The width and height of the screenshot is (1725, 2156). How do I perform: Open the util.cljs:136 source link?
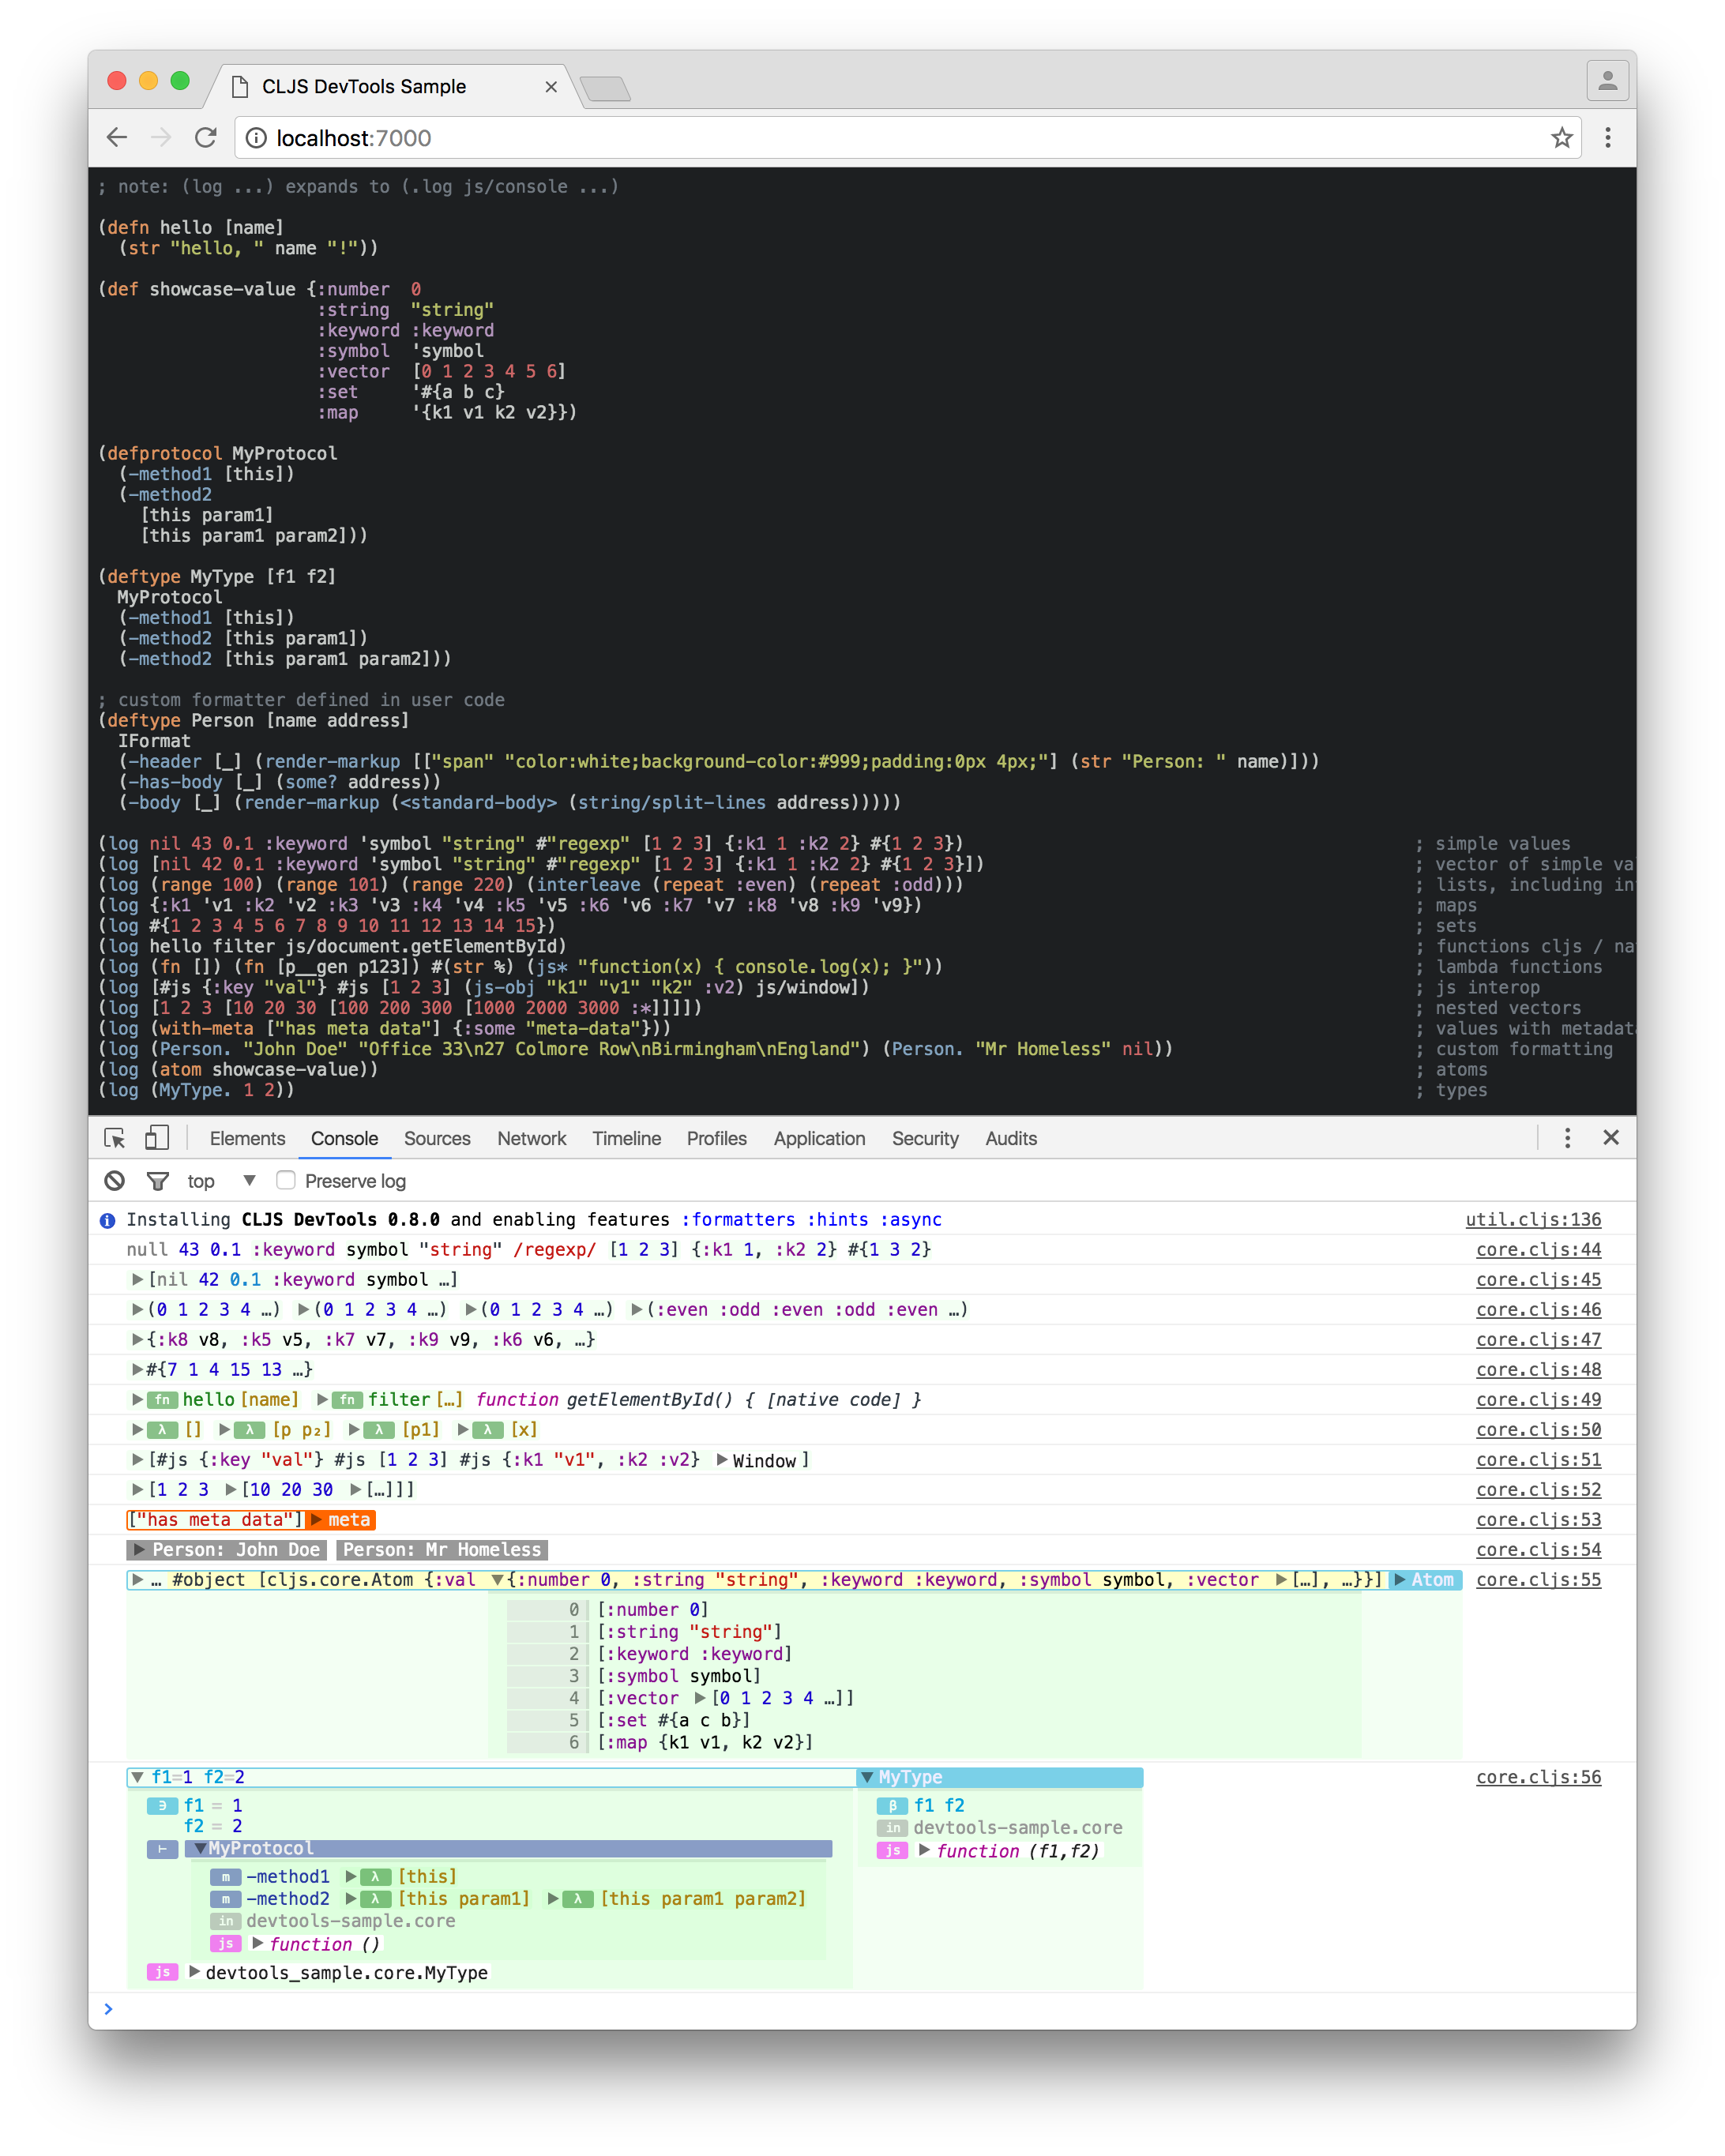point(1532,1219)
